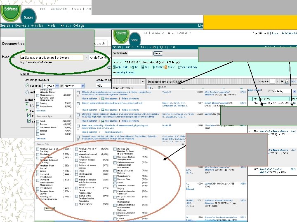
Task: Open Search tab in the search window
Action: pyautogui.click(x=5, y=25)
